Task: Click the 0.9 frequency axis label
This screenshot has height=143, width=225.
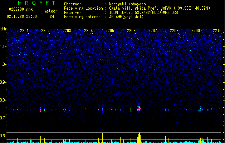Action: [3, 82]
